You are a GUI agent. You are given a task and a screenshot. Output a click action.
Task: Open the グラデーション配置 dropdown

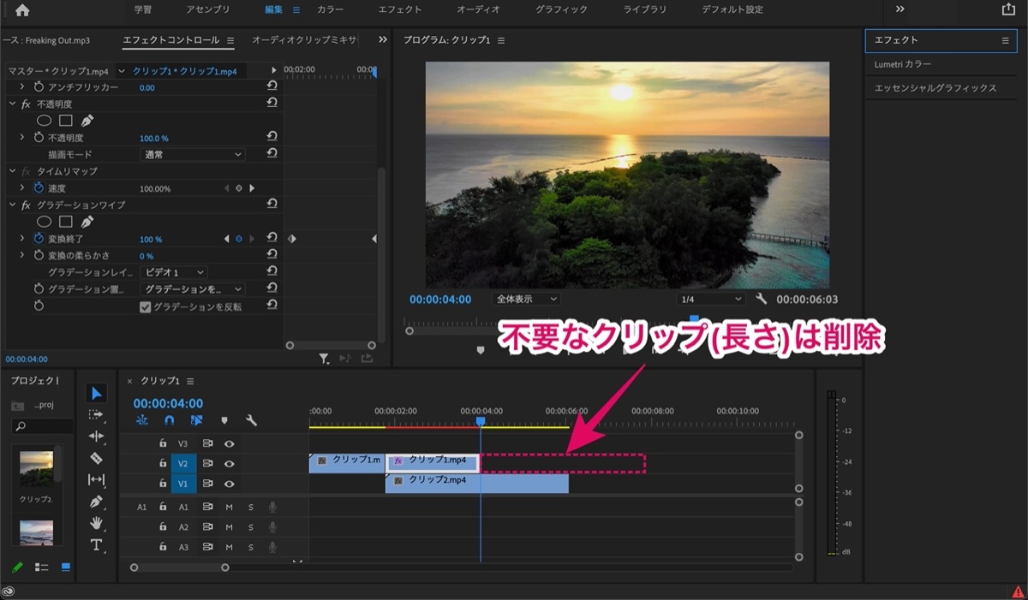192,288
